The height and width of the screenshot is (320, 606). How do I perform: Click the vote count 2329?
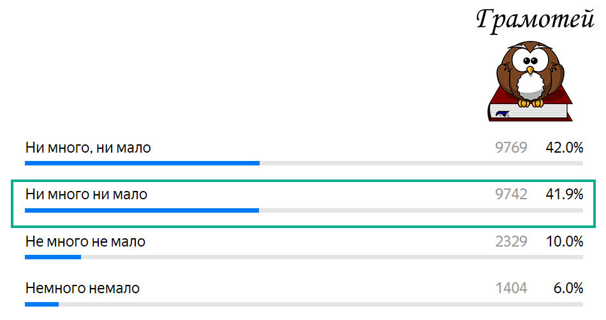pyautogui.click(x=512, y=242)
